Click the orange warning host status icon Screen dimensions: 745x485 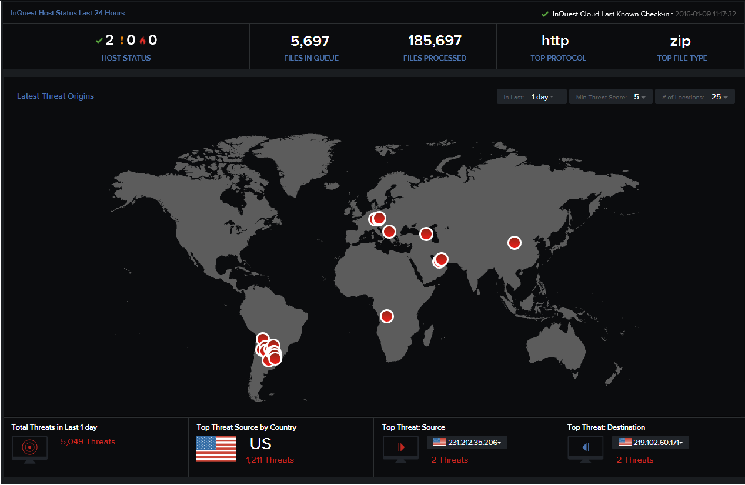122,41
